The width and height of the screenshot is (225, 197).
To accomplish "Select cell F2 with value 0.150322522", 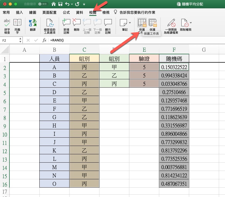I will click(x=174, y=67).
